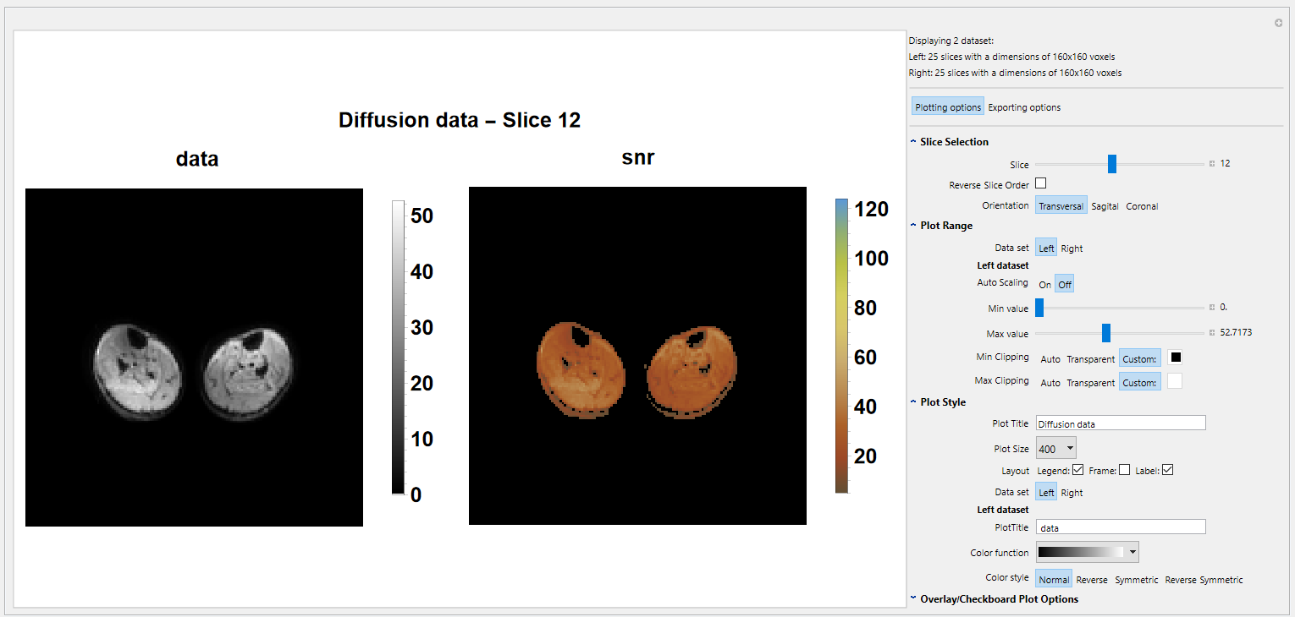Click the grayscale 'data' slice image

click(x=194, y=358)
